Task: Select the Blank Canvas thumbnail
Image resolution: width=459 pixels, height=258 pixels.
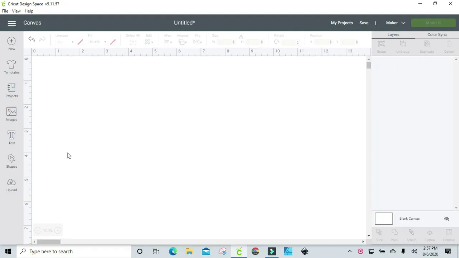Action: tap(384, 219)
